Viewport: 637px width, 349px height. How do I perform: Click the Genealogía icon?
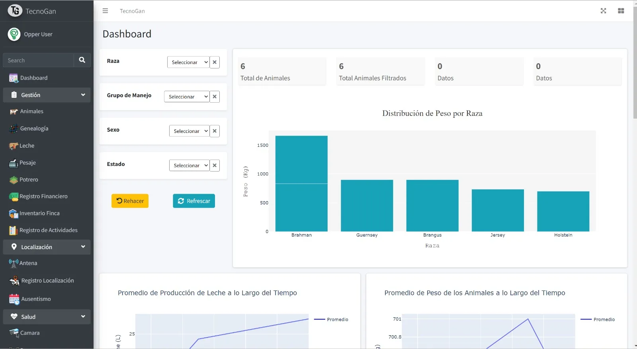point(14,129)
